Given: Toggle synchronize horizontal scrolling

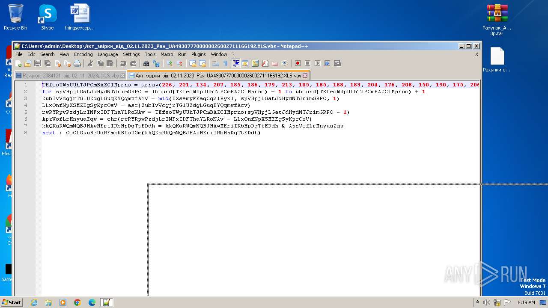Looking at the screenshot, I should click(203, 63).
